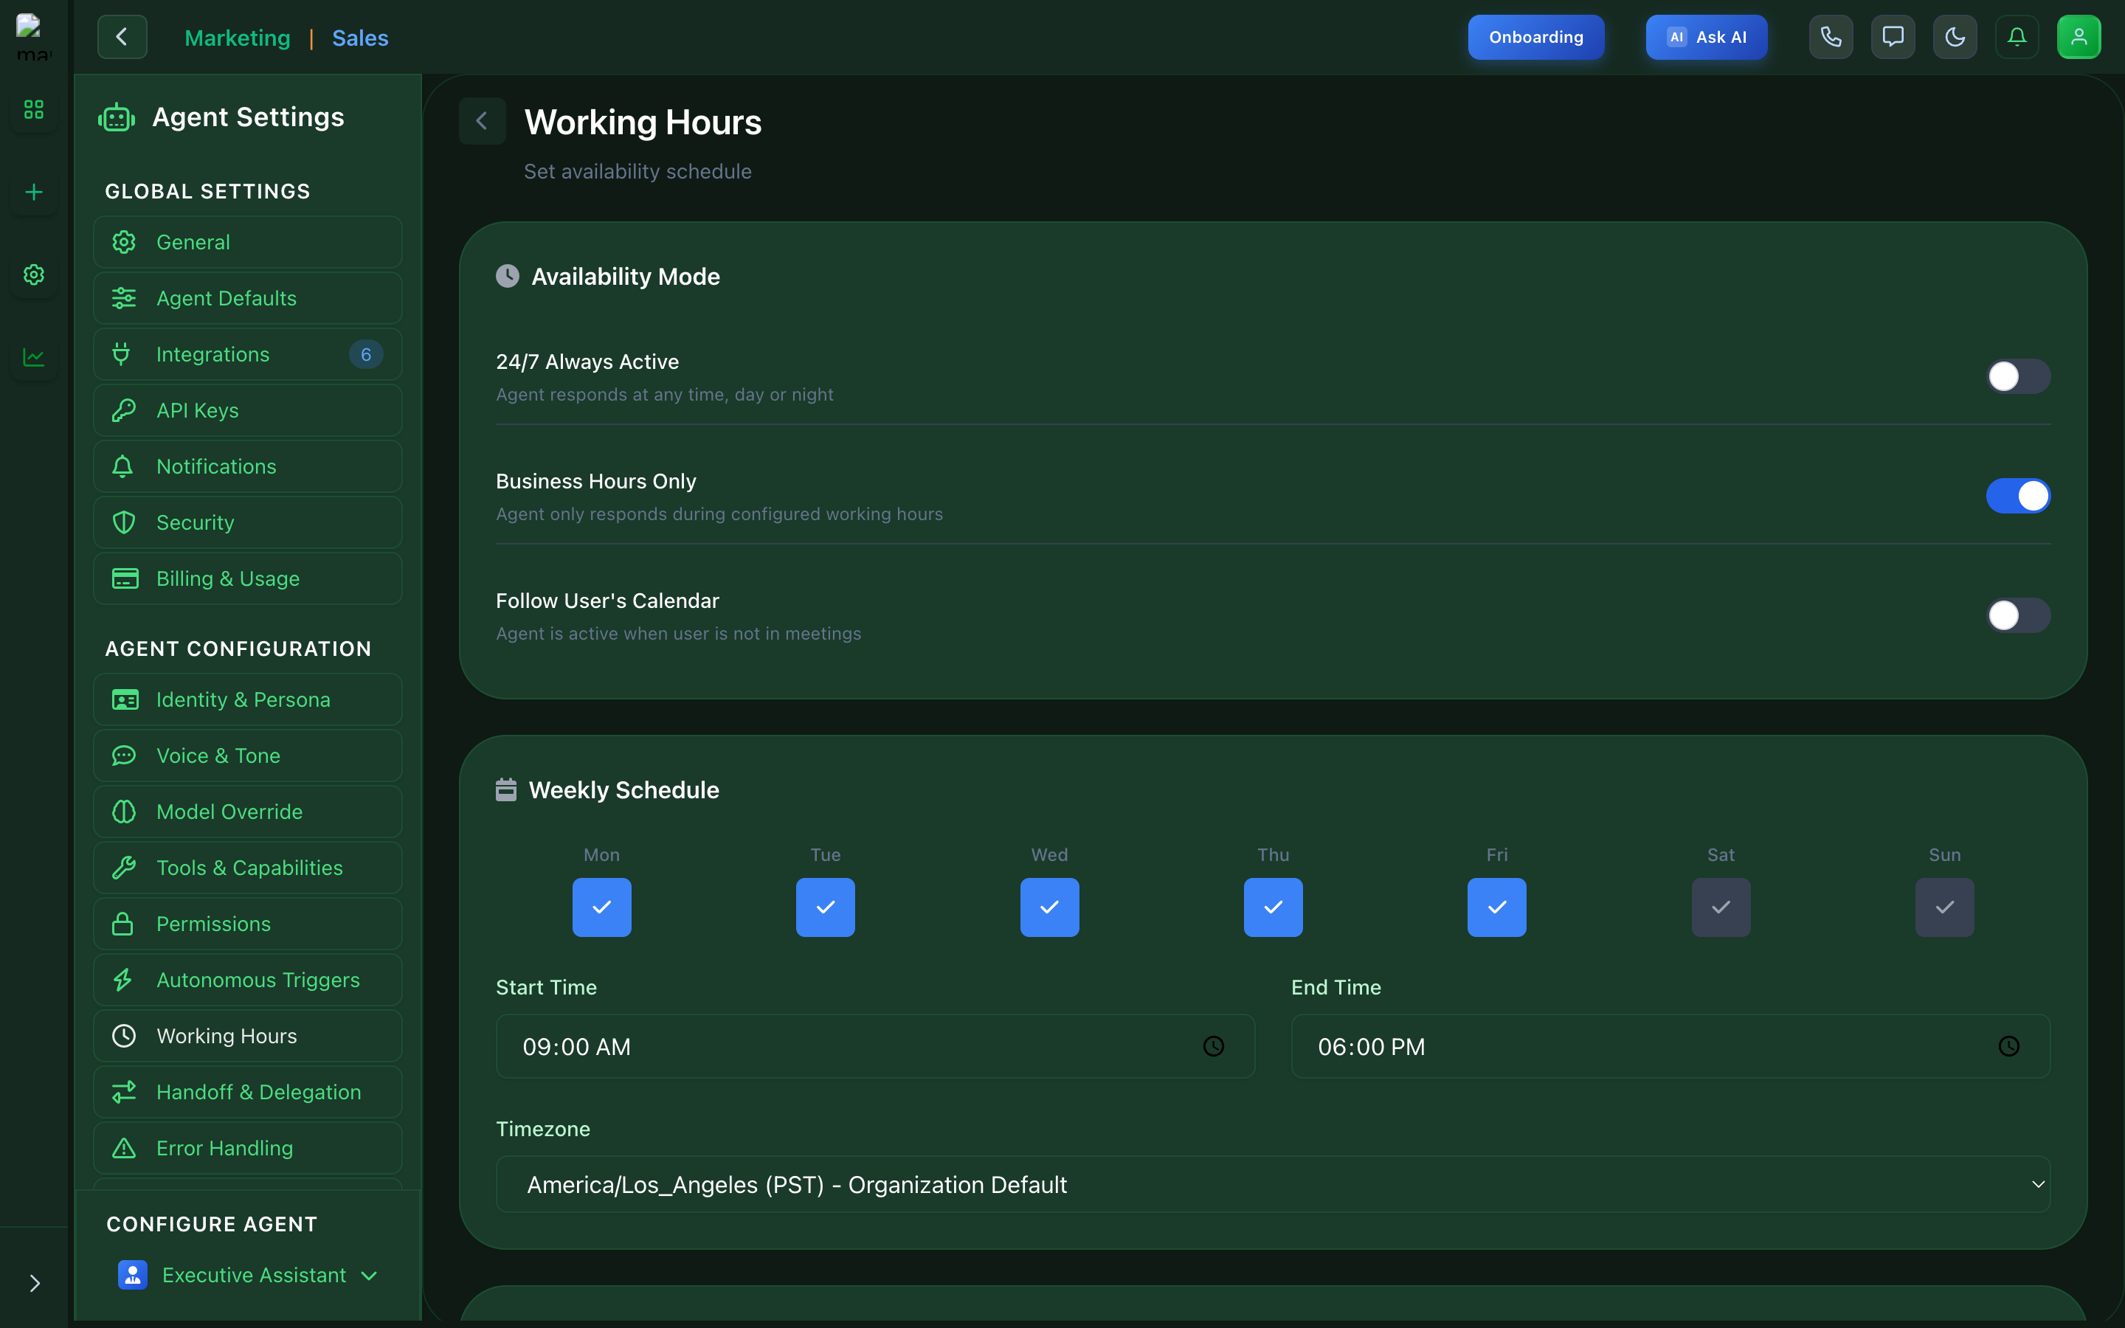2125x1328 pixels.
Task: Click the robot icon beside Agent Settings
Action: (x=117, y=118)
